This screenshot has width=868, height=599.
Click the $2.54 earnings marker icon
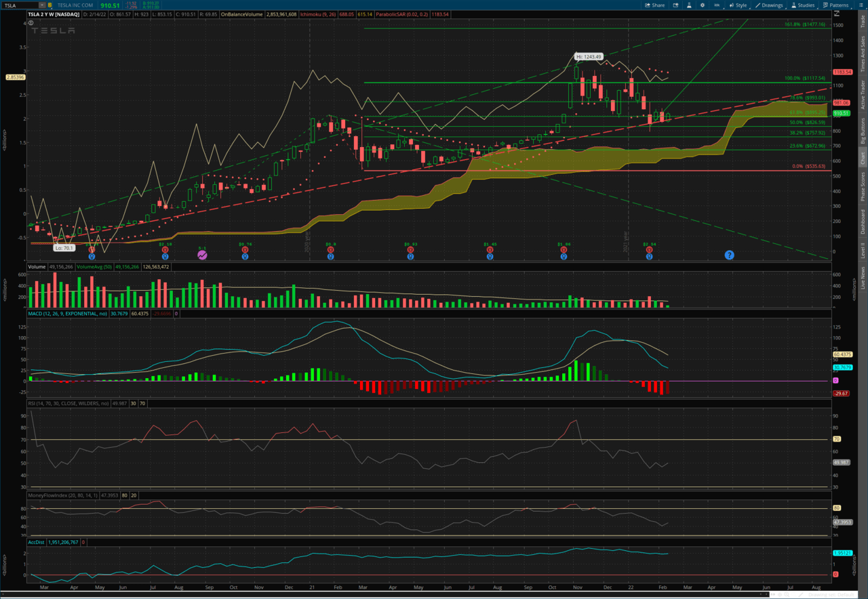[x=649, y=249]
